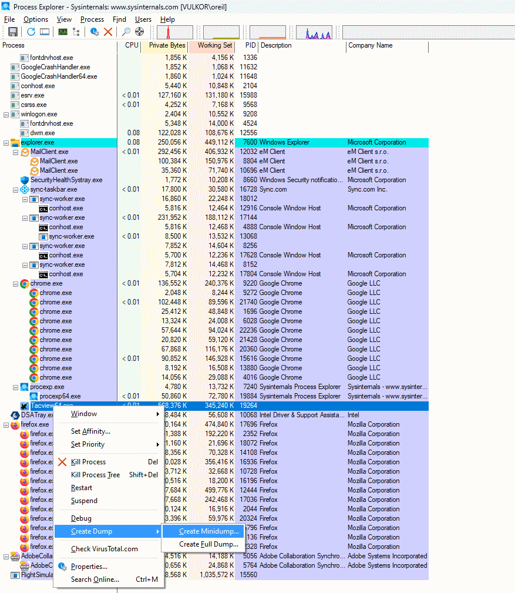Click the Tacview64 process icon in selected row
The height and width of the screenshot is (593, 515).
coord(25,406)
